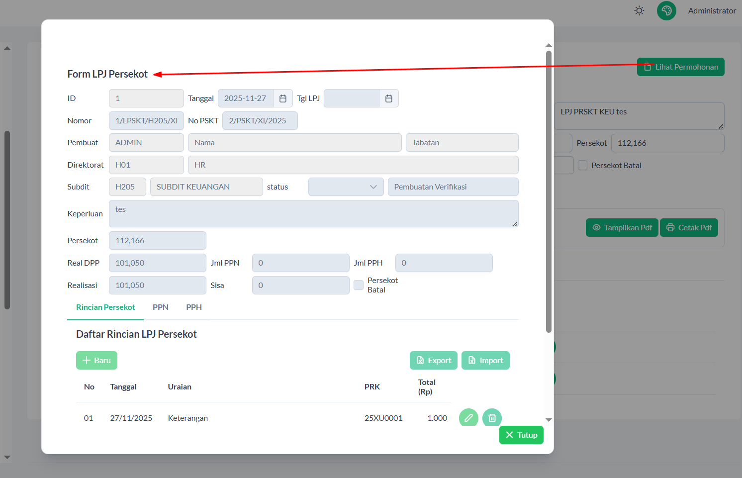This screenshot has width=742, height=478.
Task: Toggle the sun light-mode icon
Action: coord(639,10)
